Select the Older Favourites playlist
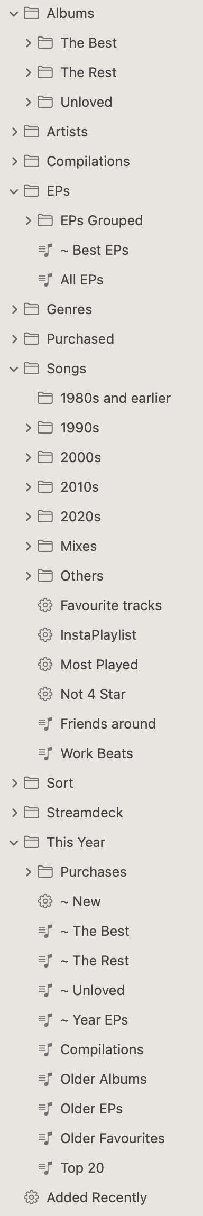The image size is (203, 1216). coord(113,1138)
